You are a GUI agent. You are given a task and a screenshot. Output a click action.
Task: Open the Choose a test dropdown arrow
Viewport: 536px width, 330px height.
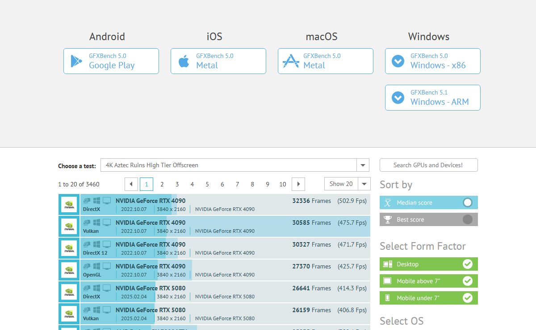pyautogui.click(x=363, y=165)
